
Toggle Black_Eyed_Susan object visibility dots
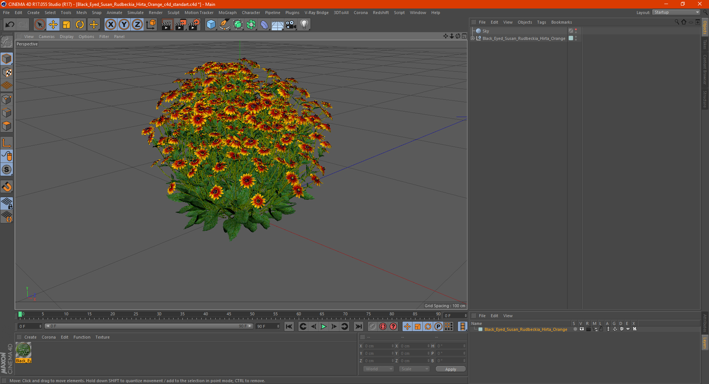(576, 38)
